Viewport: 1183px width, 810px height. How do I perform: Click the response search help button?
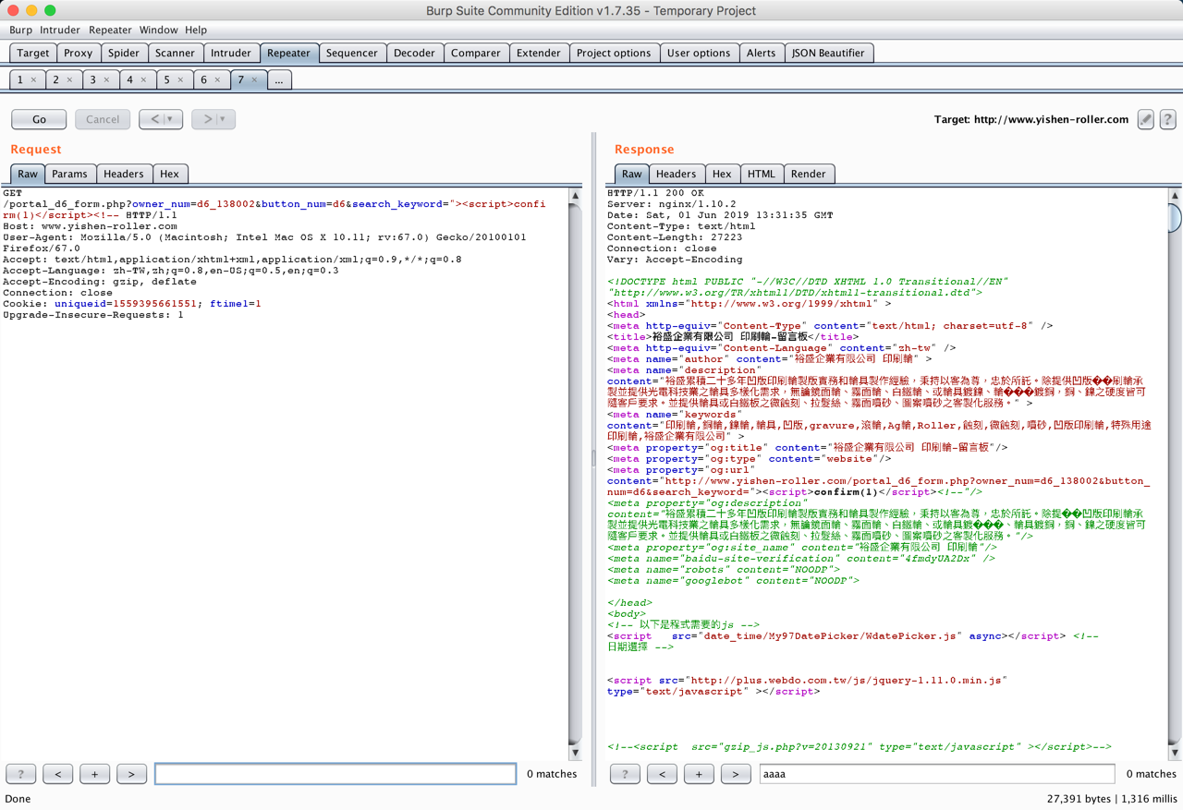[x=625, y=774]
